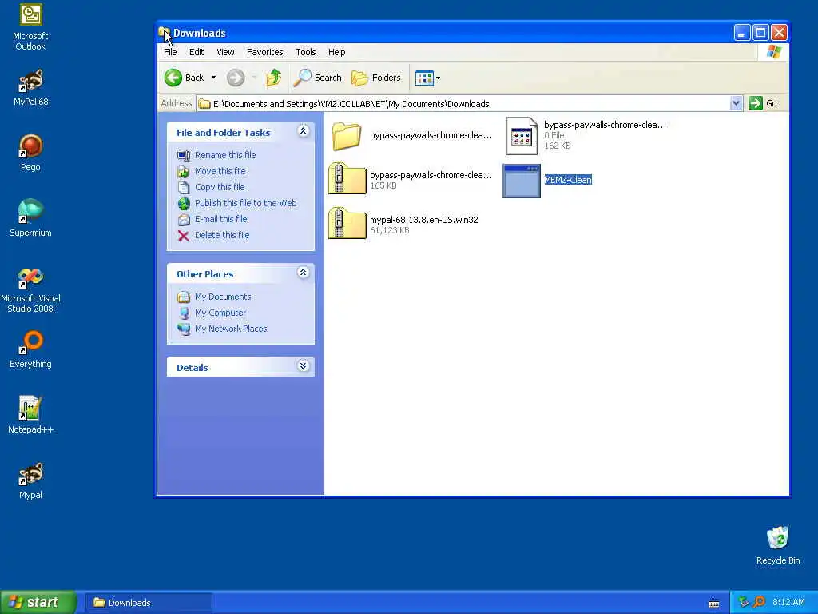Screen dimensions: 818x614
Task: Select the Notepad++ desktop icon
Action: point(30,415)
